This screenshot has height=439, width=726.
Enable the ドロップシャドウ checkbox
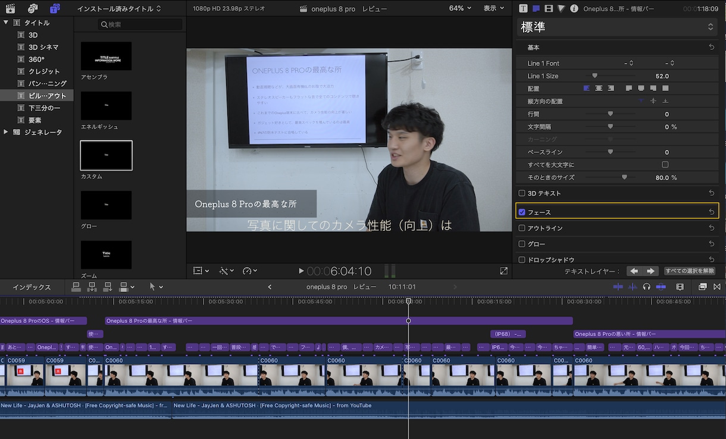pyautogui.click(x=522, y=260)
